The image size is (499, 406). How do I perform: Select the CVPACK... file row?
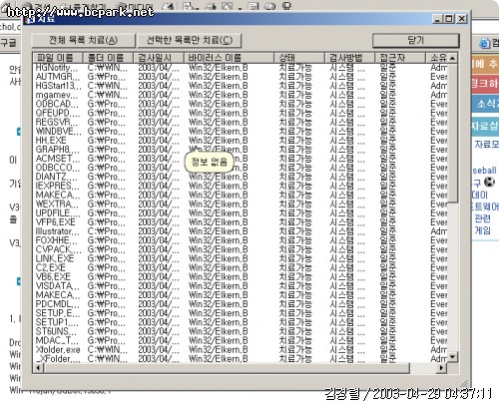(x=241, y=250)
